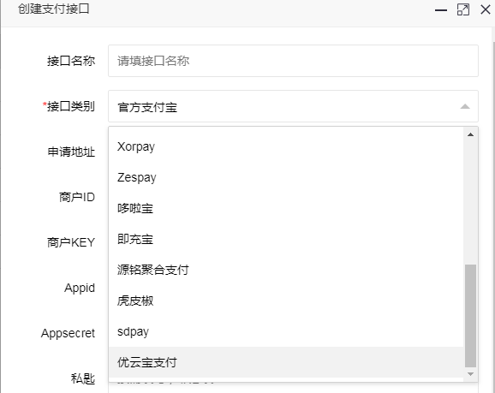Select sdpay option
This screenshot has width=495, height=393.
286,331
